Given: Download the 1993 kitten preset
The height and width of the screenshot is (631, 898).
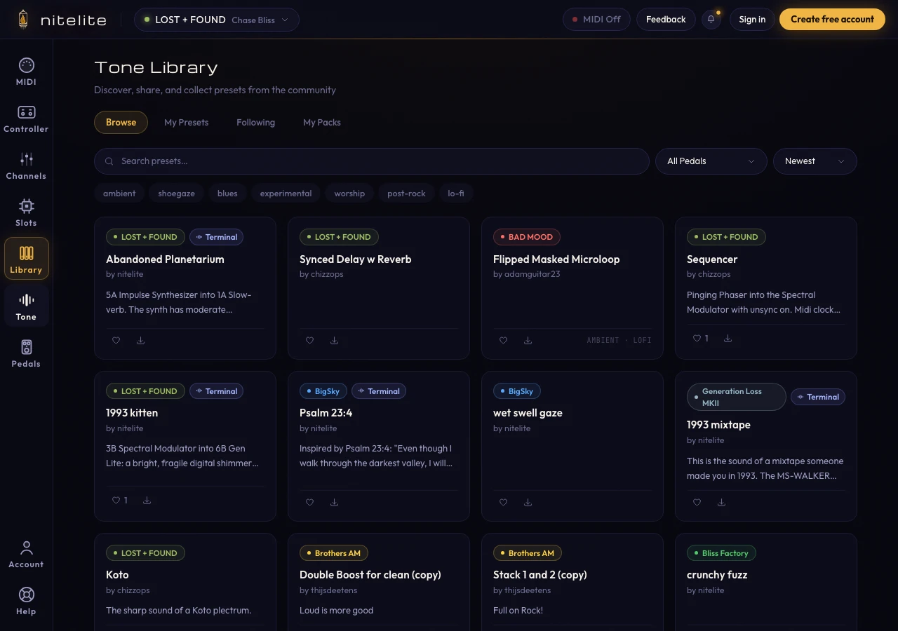Looking at the screenshot, I should [x=147, y=501].
